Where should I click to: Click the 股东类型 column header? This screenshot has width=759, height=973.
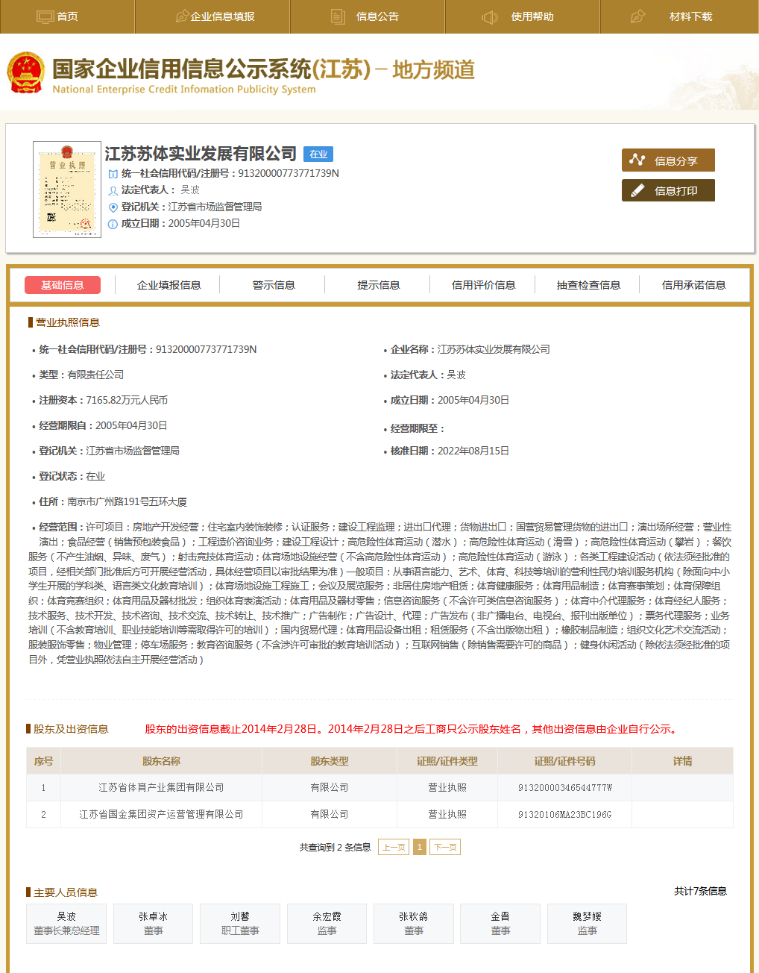coord(330,761)
